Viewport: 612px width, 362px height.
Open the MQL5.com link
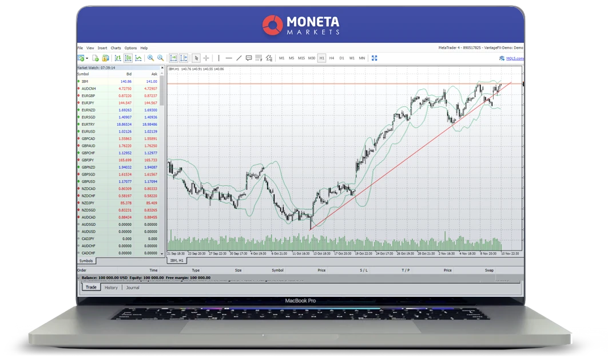[514, 58]
